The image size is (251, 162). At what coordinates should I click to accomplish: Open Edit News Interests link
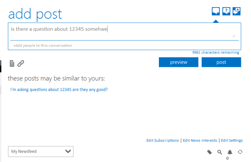click(200, 140)
